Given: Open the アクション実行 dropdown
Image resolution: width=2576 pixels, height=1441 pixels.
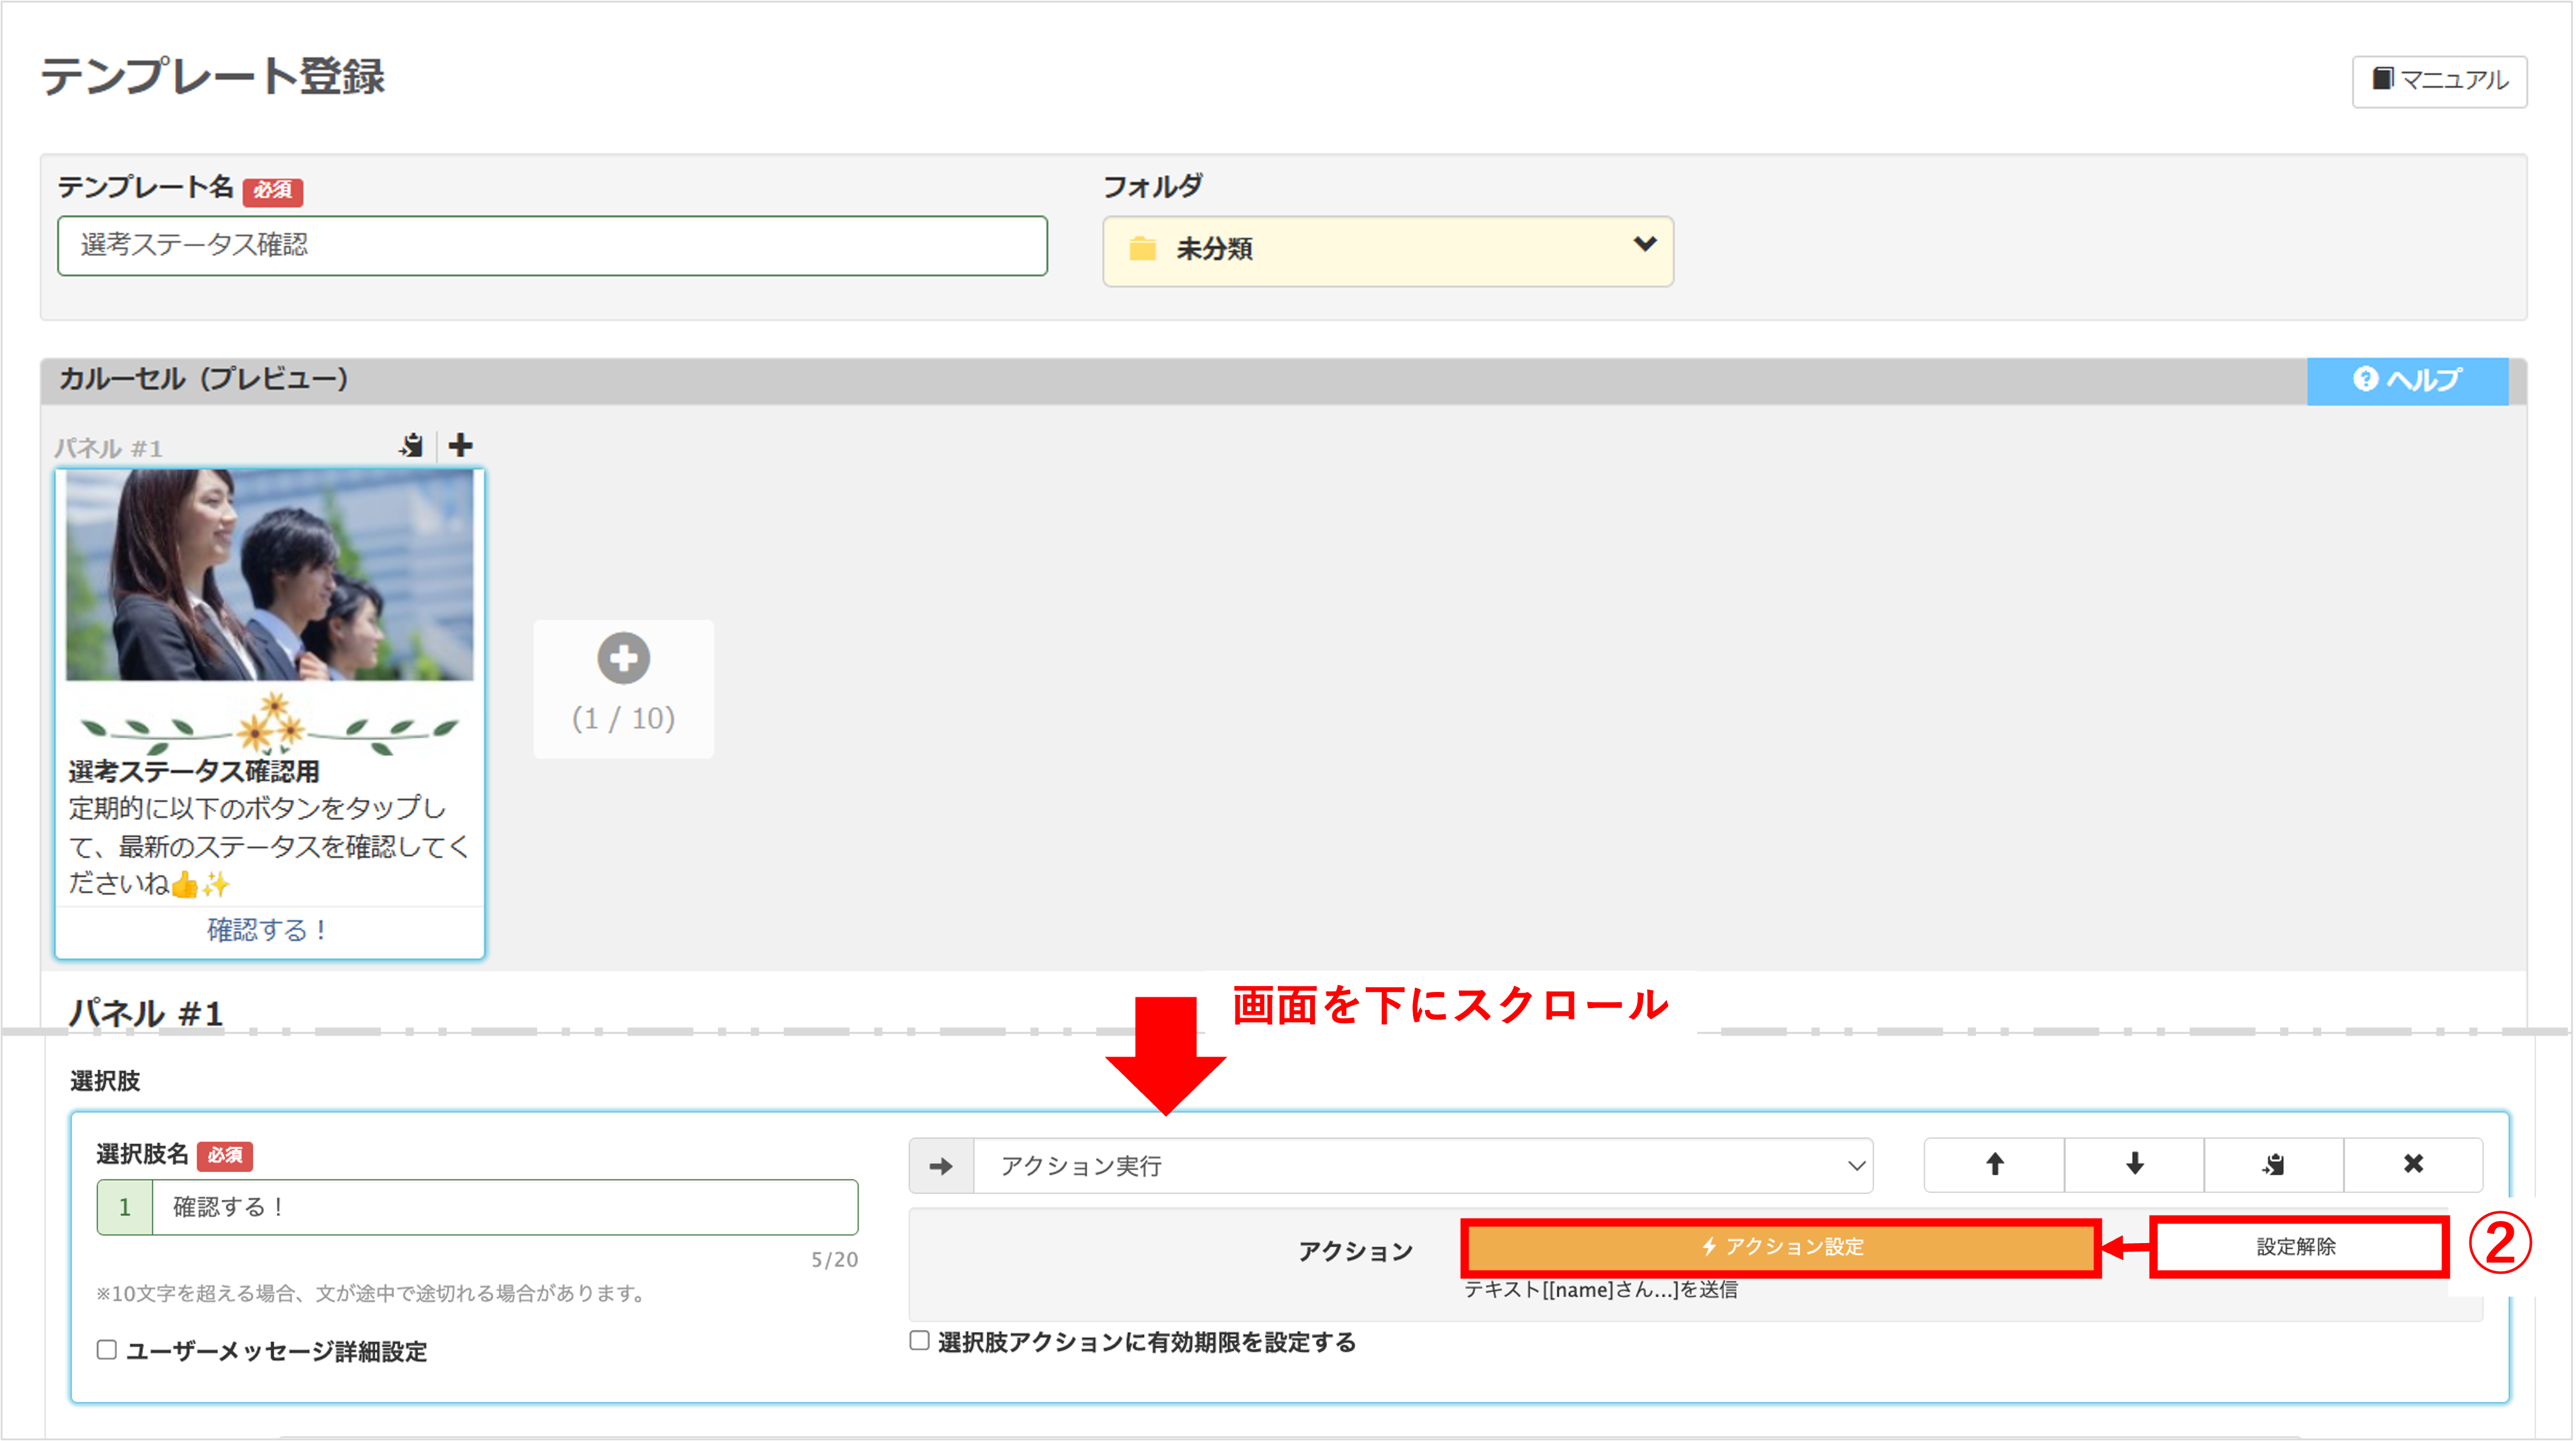Looking at the screenshot, I should [x=1422, y=1166].
